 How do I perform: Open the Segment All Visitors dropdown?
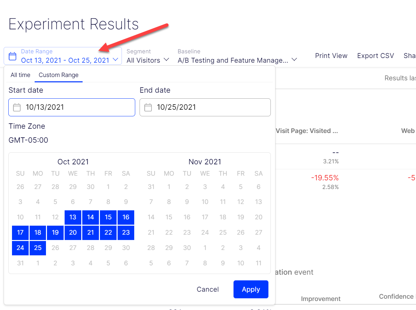(148, 60)
